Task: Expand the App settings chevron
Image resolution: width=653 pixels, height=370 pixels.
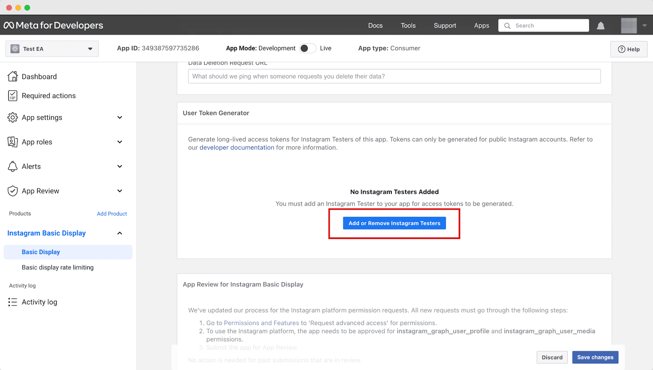Action: click(120, 117)
